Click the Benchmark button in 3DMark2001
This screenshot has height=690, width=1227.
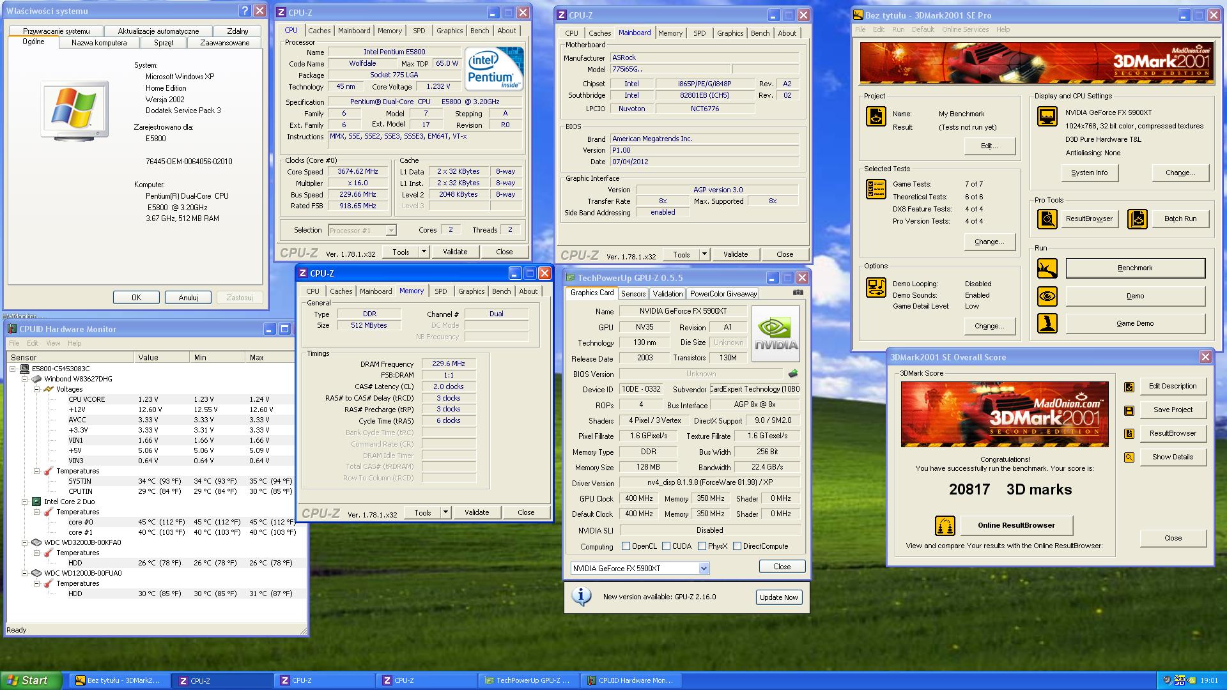point(1135,268)
